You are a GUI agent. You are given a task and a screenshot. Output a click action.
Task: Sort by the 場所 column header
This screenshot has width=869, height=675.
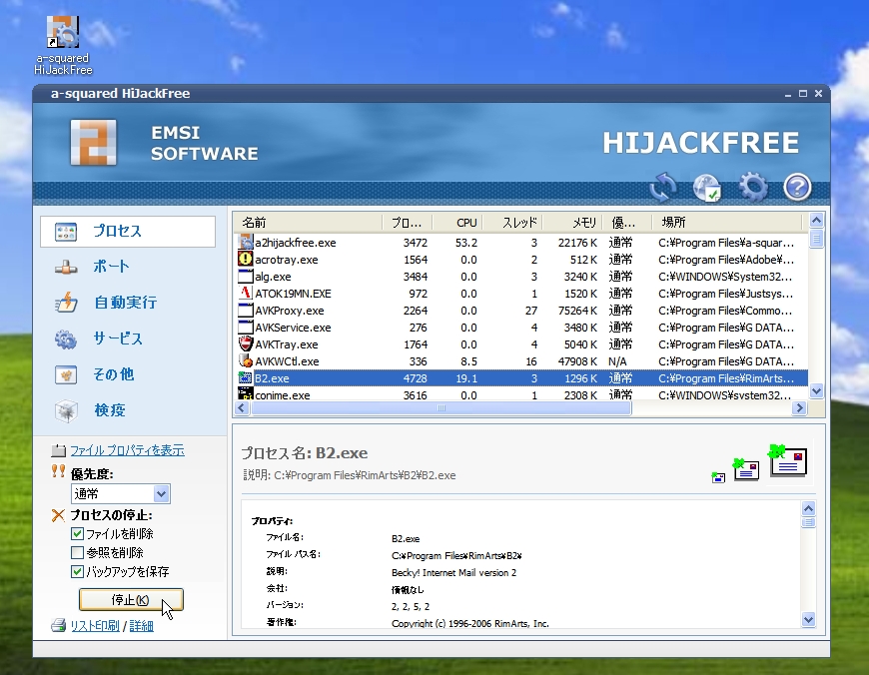[x=727, y=223]
